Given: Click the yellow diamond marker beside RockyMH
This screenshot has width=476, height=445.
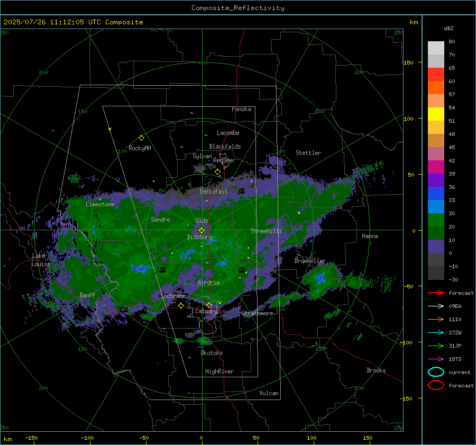Looking at the screenshot, I should coord(141,138).
